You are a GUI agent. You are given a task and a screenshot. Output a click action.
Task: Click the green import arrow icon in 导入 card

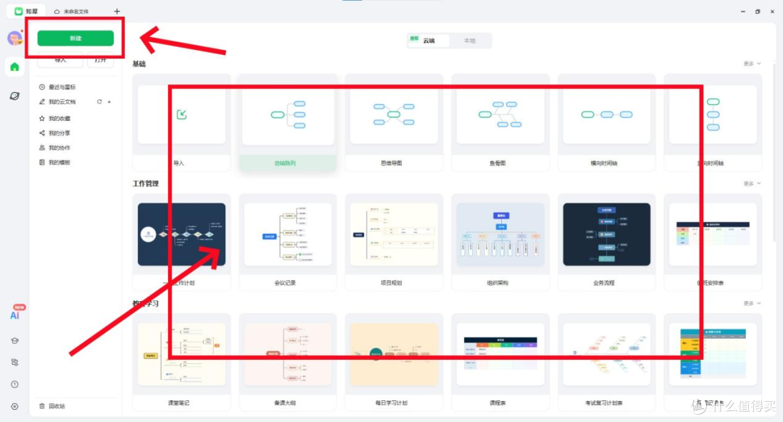(182, 114)
